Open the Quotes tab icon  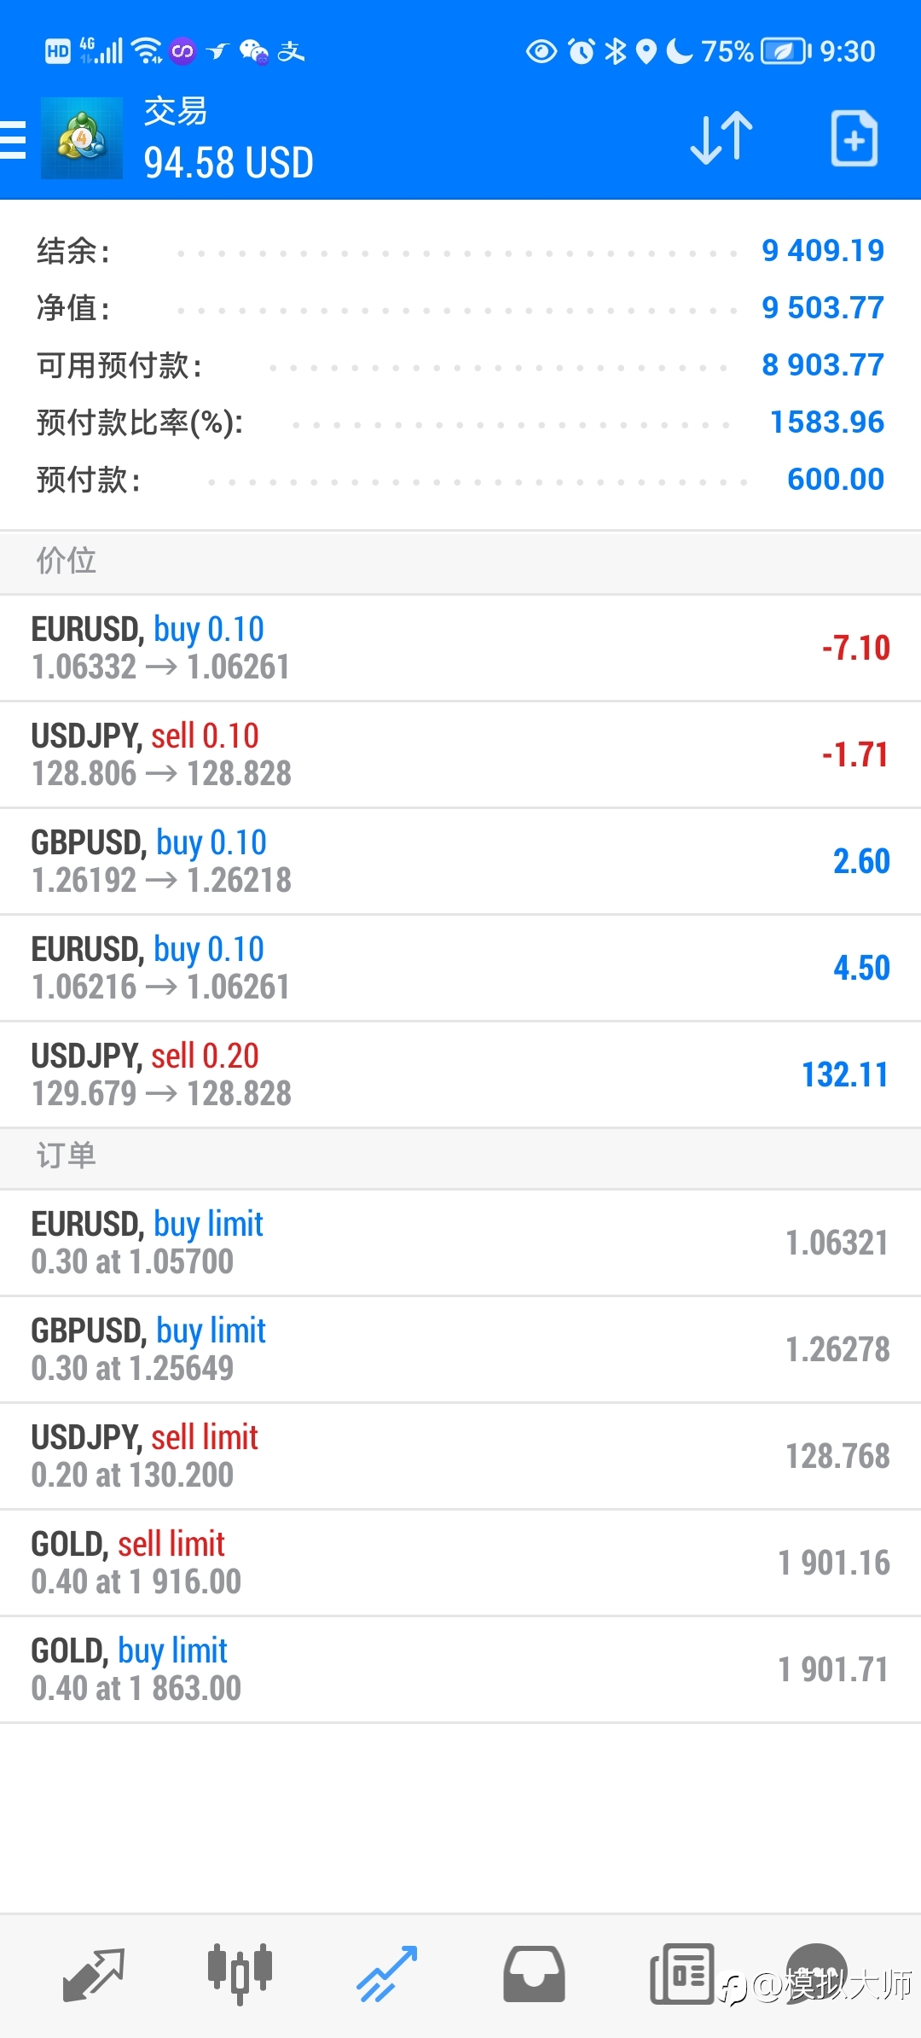[93, 1975]
